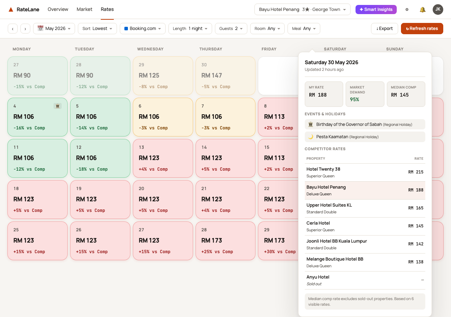Click the Property column header
Viewport: 451px width, 317px height.
click(316, 159)
